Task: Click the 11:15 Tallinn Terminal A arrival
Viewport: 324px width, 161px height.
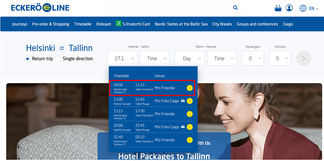Action: pos(144,87)
